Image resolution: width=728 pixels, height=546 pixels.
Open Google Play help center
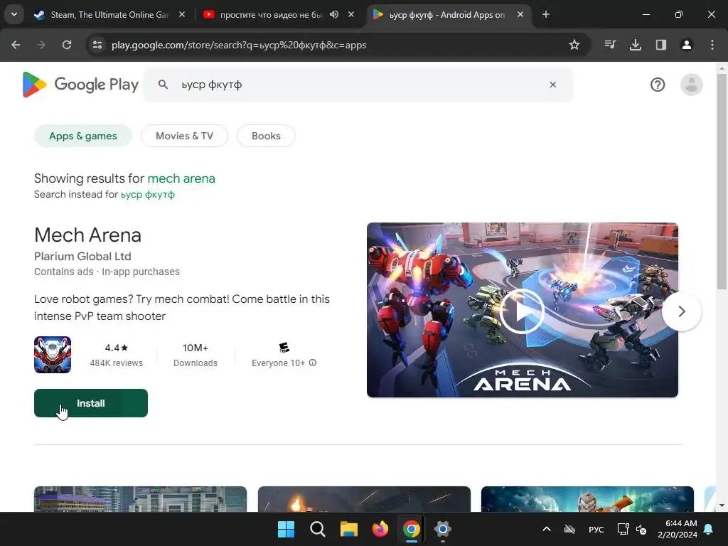tap(658, 85)
